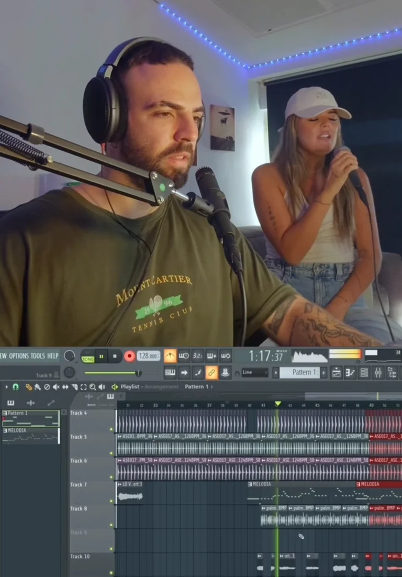Click the Track 6 header label
This screenshot has height=577, width=402.
[x=79, y=461]
